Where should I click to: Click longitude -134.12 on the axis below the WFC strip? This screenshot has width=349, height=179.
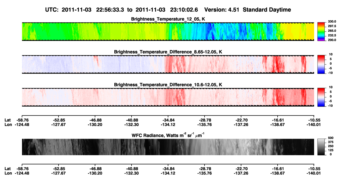[168, 173]
